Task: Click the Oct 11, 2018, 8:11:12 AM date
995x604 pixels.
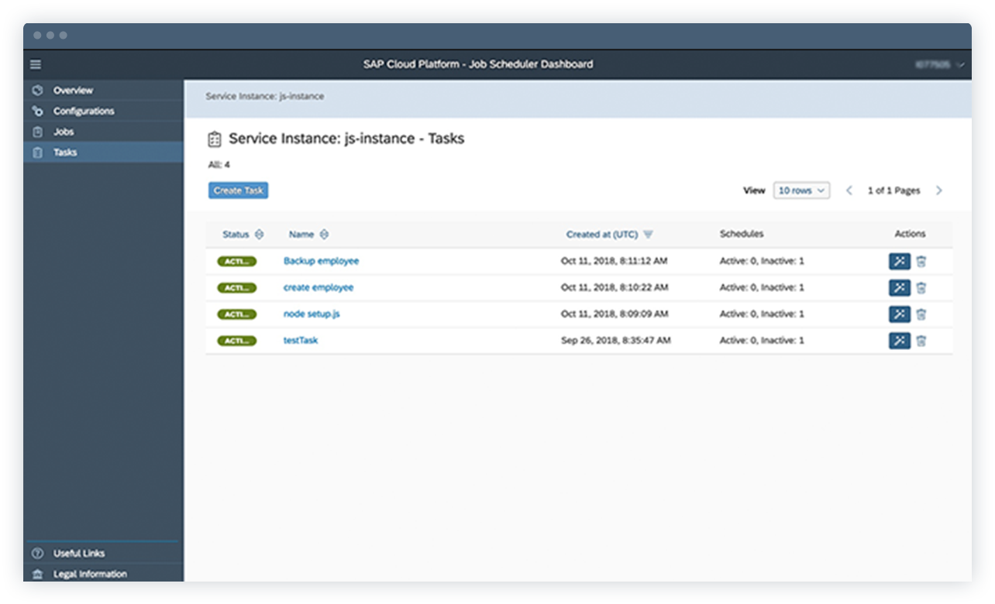Action: [614, 261]
